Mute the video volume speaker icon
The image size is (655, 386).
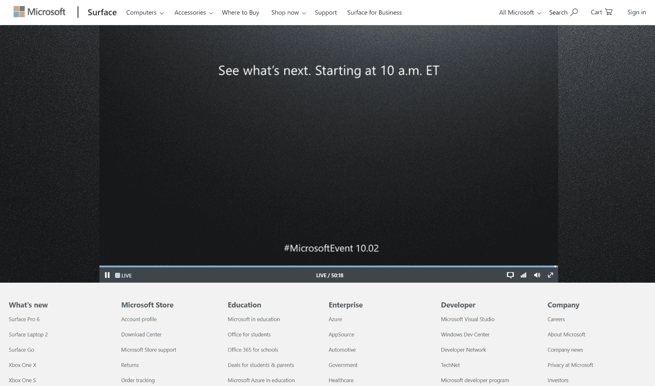(537, 275)
